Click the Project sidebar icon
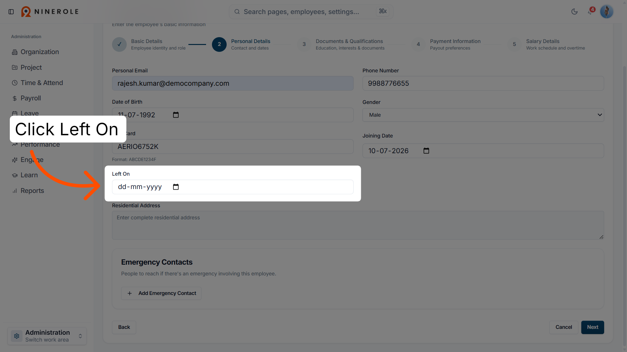This screenshot has height=352, width=627. (15, 67)
